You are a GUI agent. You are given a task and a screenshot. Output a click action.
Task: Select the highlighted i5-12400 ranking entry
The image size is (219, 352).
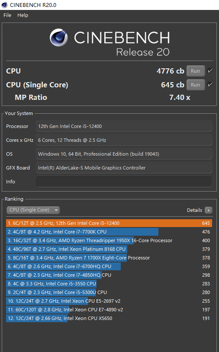[x=109, y=223]
